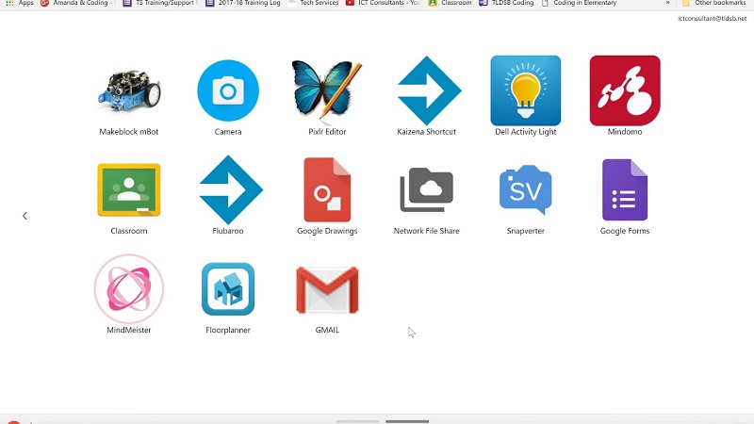This screenshot has height=424, width=754.
Task: Launch the Floorplanner app
Action: click(228, 289)
